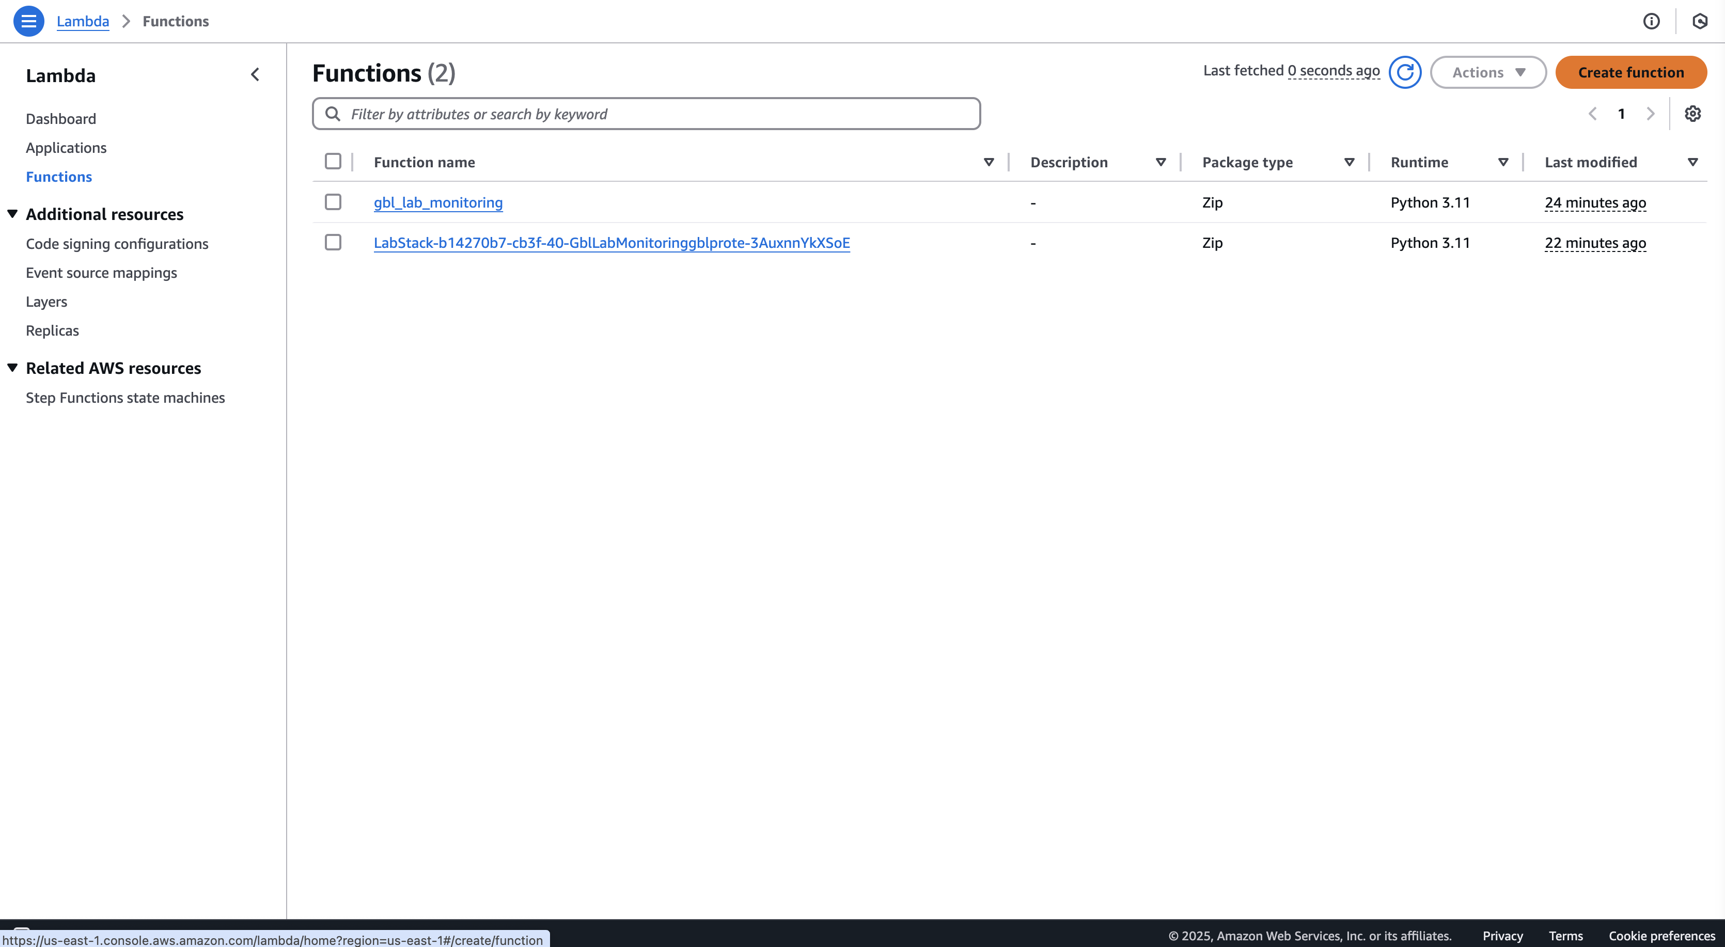Focus the filter by attributes search field
1725x947 pixels.
click(x=646, y=114)
